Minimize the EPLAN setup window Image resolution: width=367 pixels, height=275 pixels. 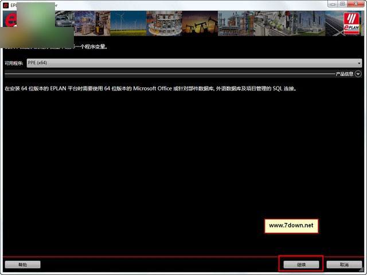333,4
